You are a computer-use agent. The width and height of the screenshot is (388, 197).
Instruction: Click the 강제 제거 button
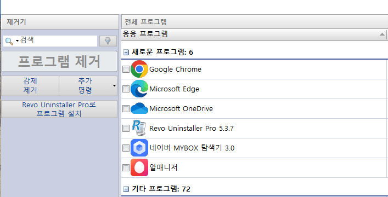coord(30,86)
